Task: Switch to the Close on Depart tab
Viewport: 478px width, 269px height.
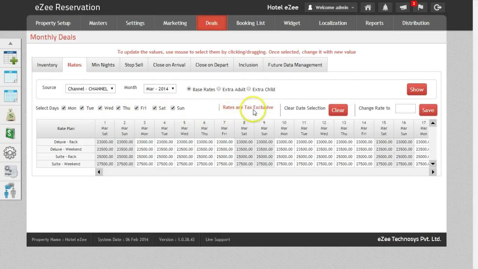Action: (x=212, y=65)
